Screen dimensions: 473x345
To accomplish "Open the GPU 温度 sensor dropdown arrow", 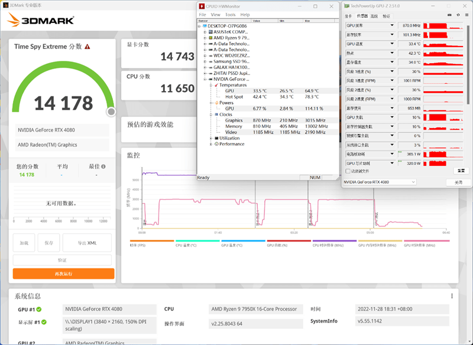I will click(392, 44).
